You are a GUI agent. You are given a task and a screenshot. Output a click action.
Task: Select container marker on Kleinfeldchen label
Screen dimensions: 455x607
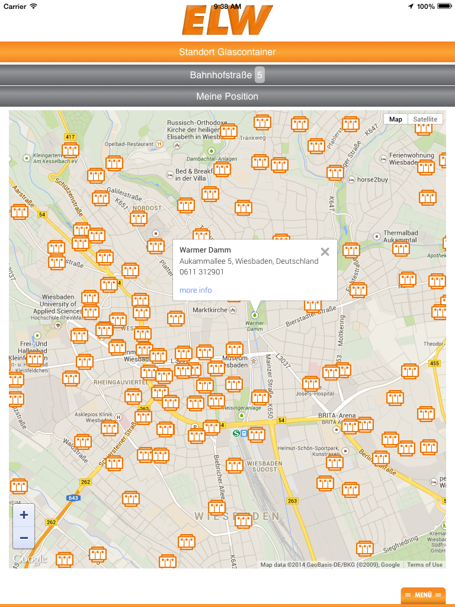35,359
